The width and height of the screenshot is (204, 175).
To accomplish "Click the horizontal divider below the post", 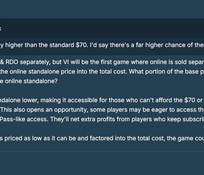I will 102,152.
